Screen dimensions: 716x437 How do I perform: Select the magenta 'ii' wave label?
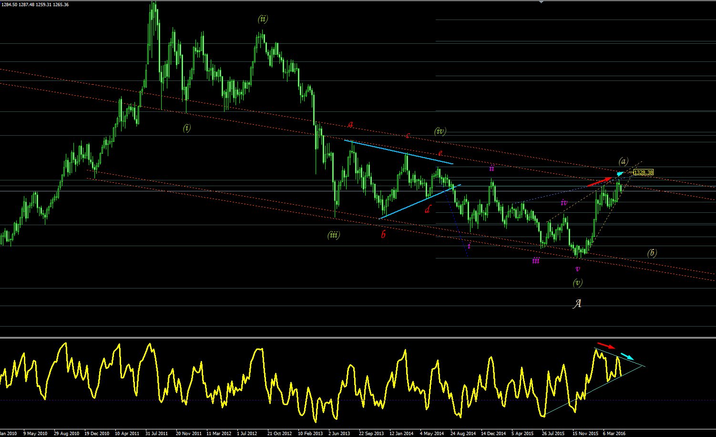491,168
